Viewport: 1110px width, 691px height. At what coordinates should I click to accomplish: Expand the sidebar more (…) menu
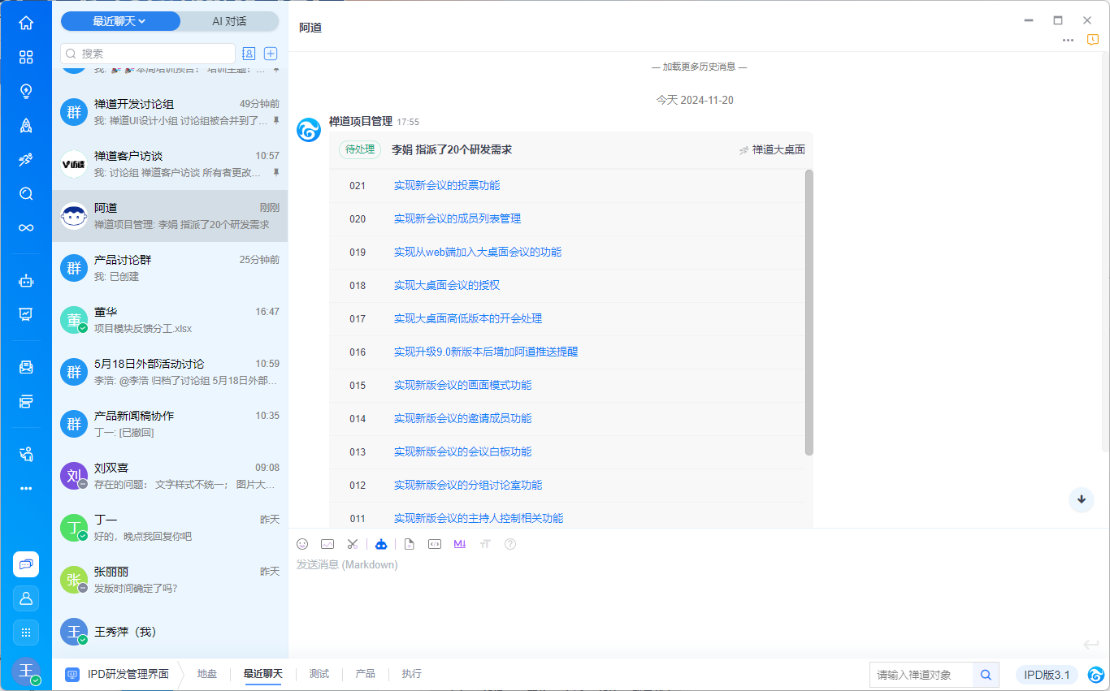point(26,488)
